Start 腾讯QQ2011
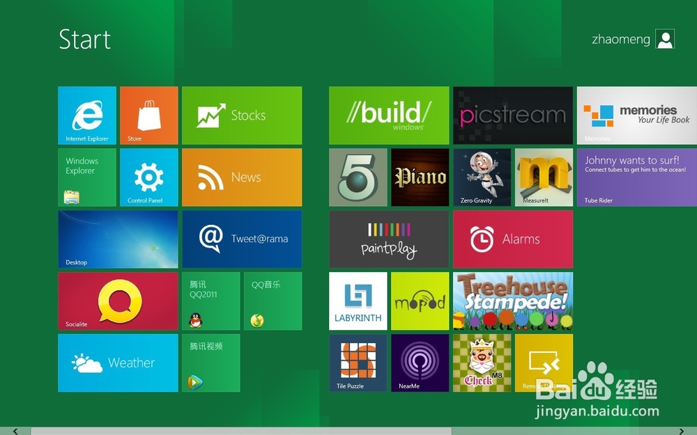Image resolution: width=697 pixels, height=435 pixels. coord(210,301)
